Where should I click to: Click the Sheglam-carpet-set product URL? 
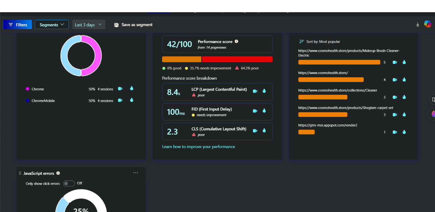tap(346, 108)
